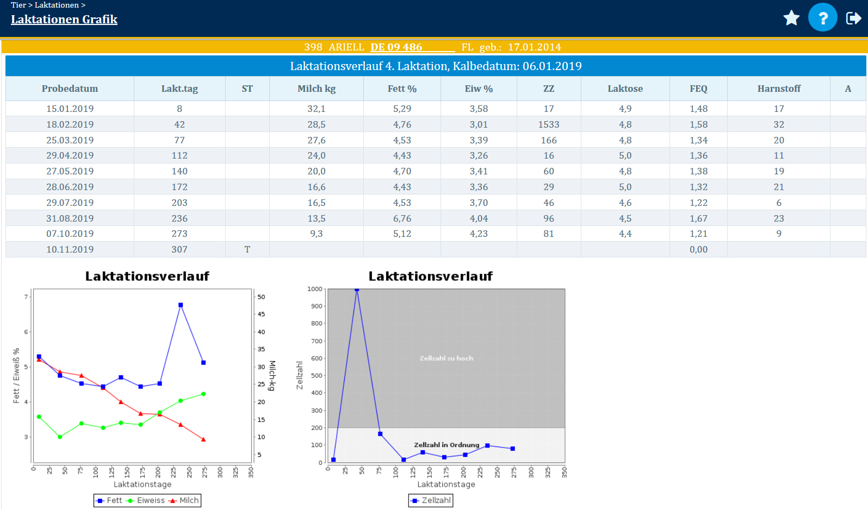Click the Fett peak point on the left chart
Image resolution: width=868 pixels, height=509 pixels.
pyautogui.click(x=181, y=305)
